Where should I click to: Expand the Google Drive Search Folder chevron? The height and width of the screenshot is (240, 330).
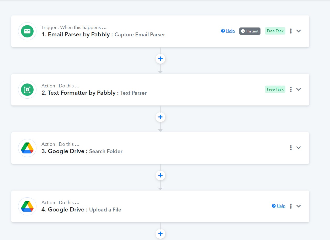(299, 148)
